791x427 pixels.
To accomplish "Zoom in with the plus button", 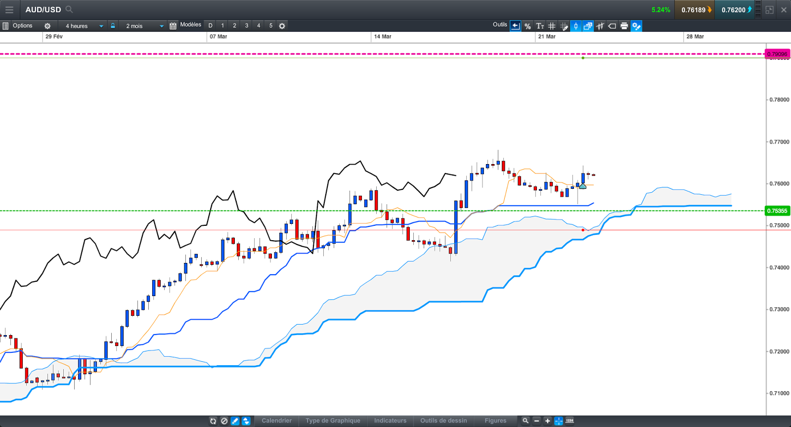I will [547, 421].
